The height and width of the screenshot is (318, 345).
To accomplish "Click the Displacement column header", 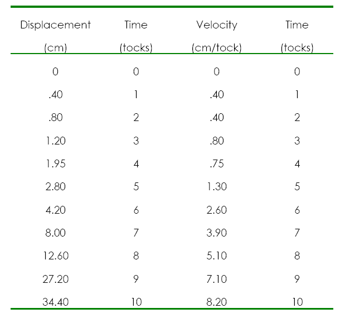I will click(55, 25).
